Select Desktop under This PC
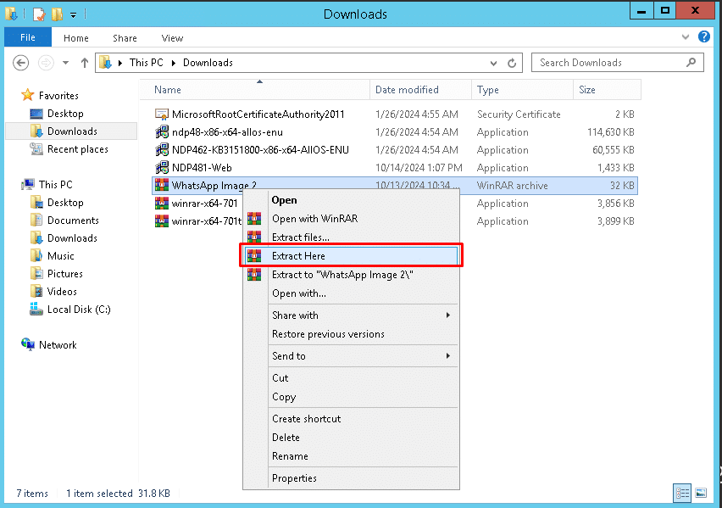Image resolution: width=722 pixels, height=508 pixels. tap(65, 203)
